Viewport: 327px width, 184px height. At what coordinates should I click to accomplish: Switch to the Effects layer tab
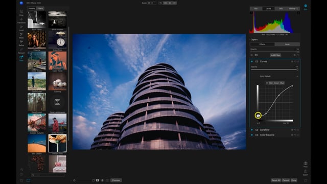pos(262,44)
